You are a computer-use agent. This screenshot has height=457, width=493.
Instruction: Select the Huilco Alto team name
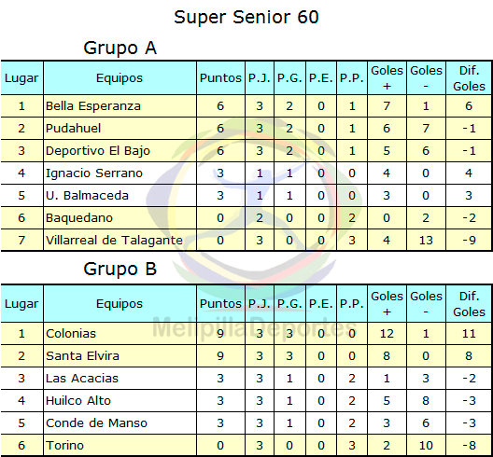(78, 400)
